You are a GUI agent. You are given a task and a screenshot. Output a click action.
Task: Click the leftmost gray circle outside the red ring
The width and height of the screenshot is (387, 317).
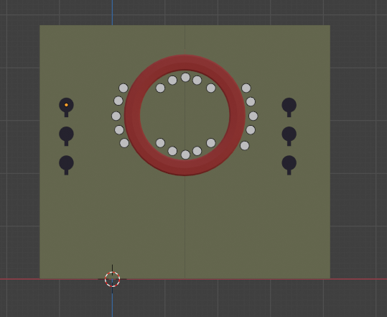tap(116, 116)
